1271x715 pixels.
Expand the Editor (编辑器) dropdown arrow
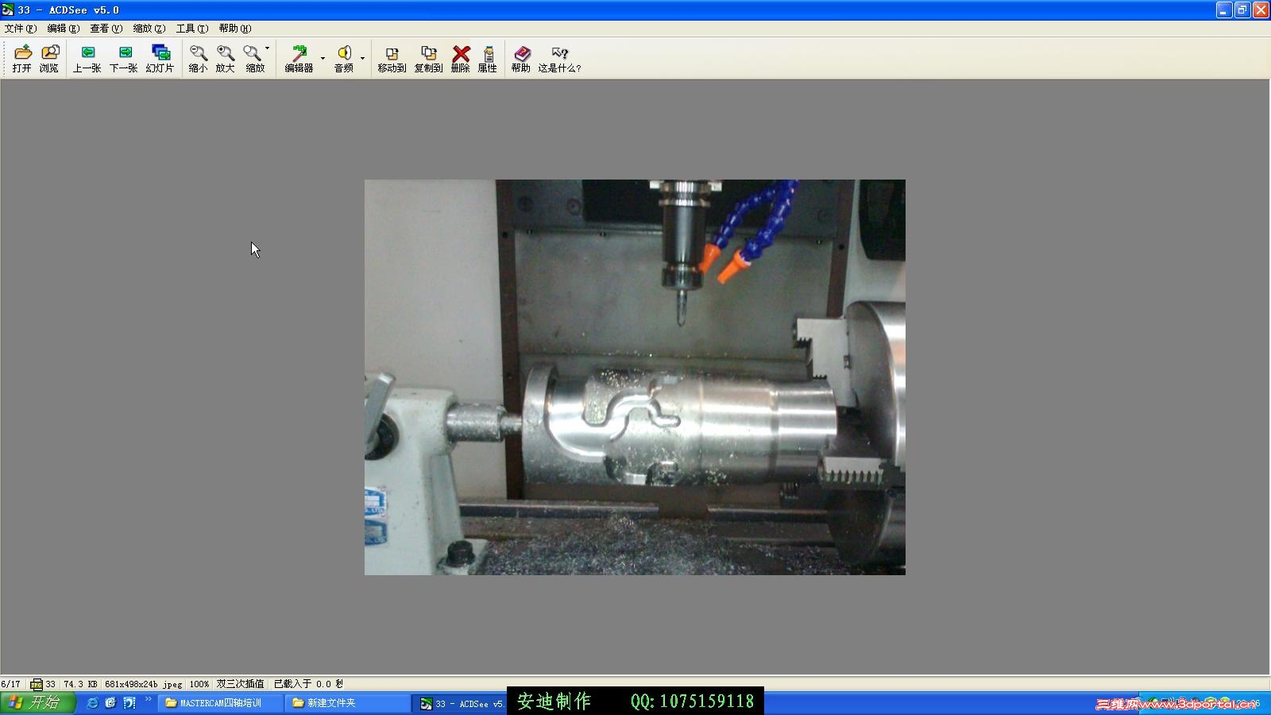tap(323, 58)
